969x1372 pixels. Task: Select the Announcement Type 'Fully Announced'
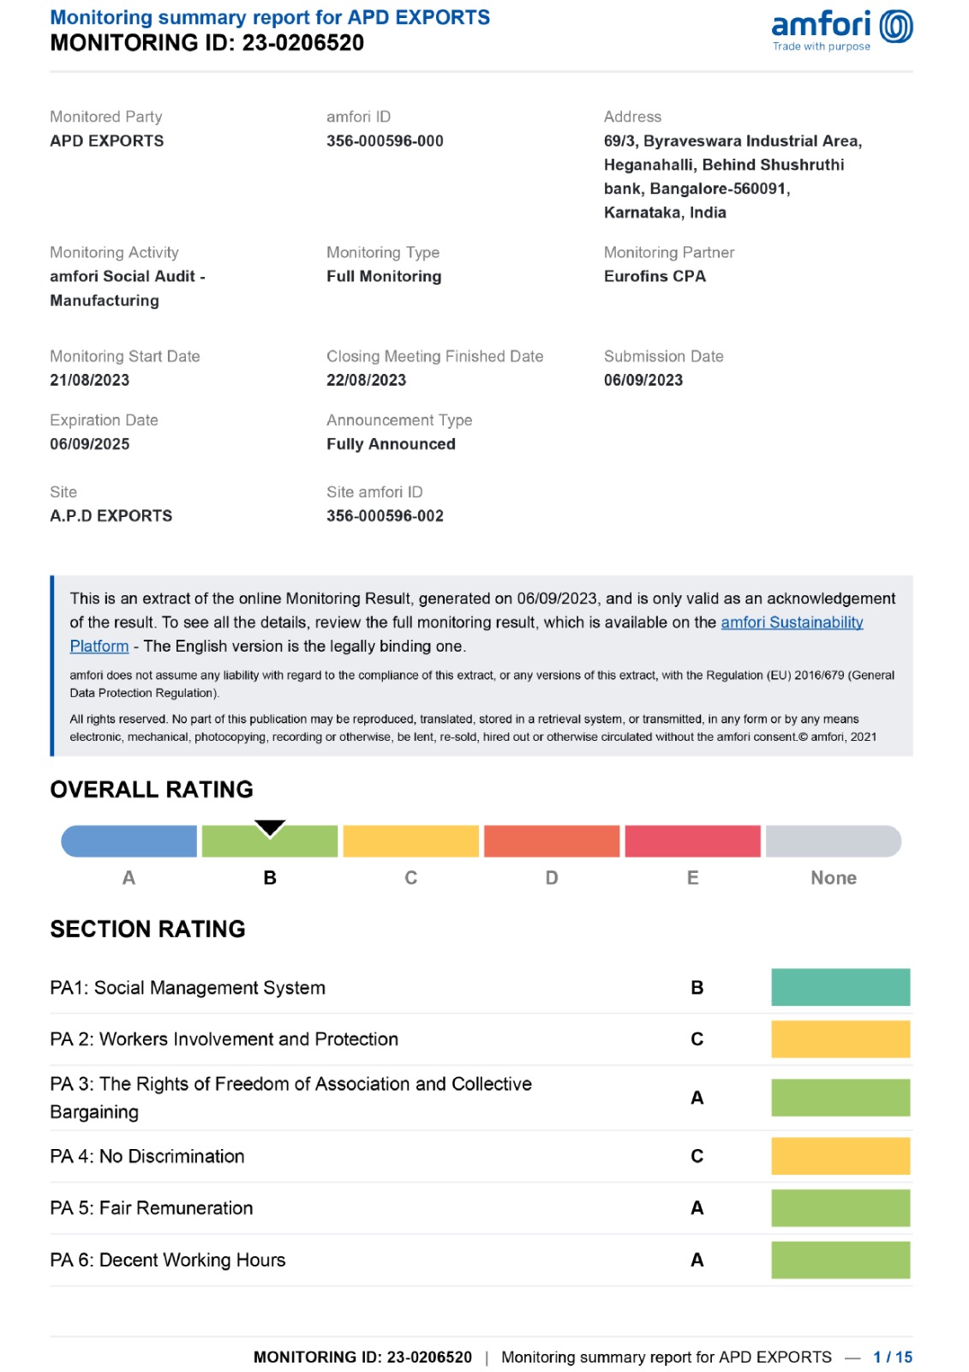click(391, 444)
